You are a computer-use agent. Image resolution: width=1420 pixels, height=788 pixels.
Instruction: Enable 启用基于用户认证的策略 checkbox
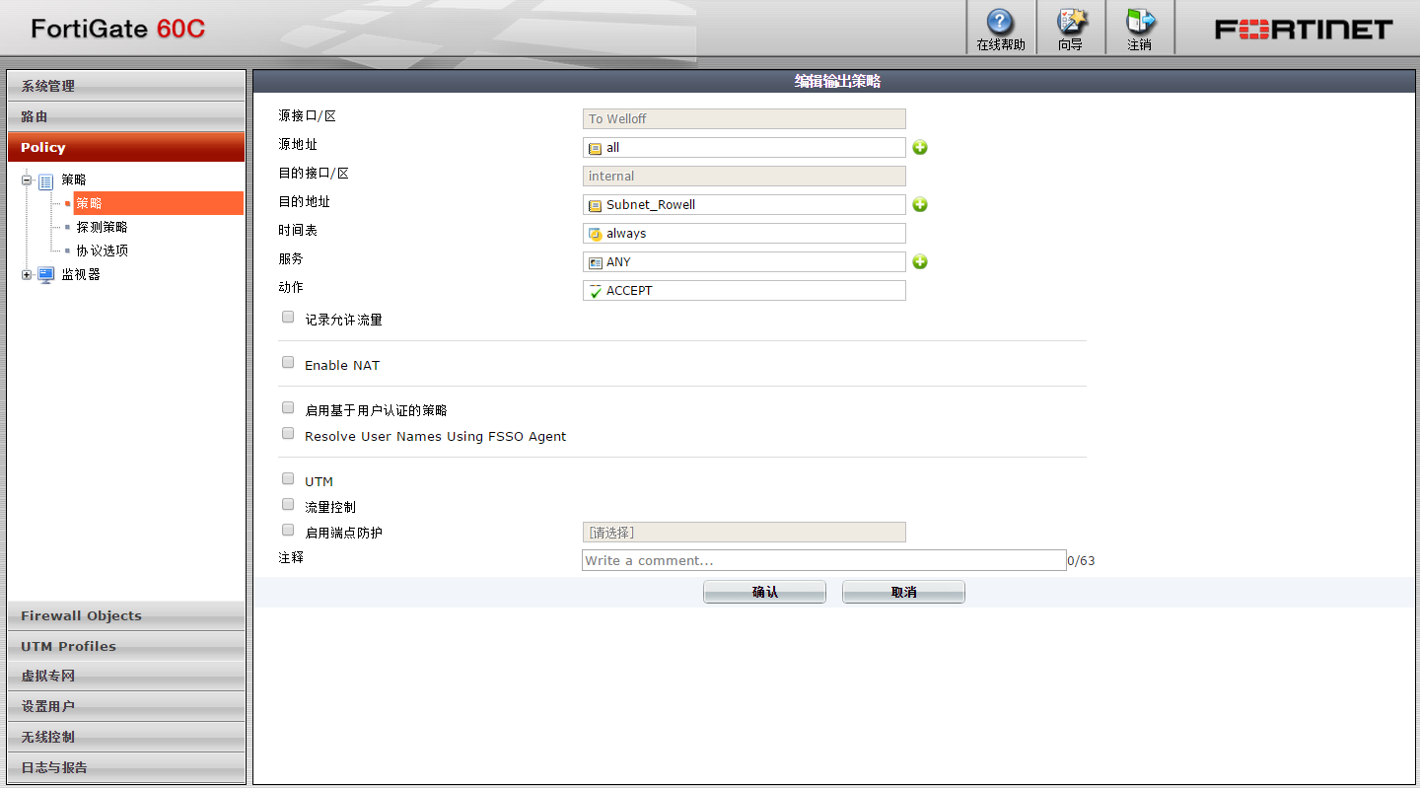click(x=288, y=407)
